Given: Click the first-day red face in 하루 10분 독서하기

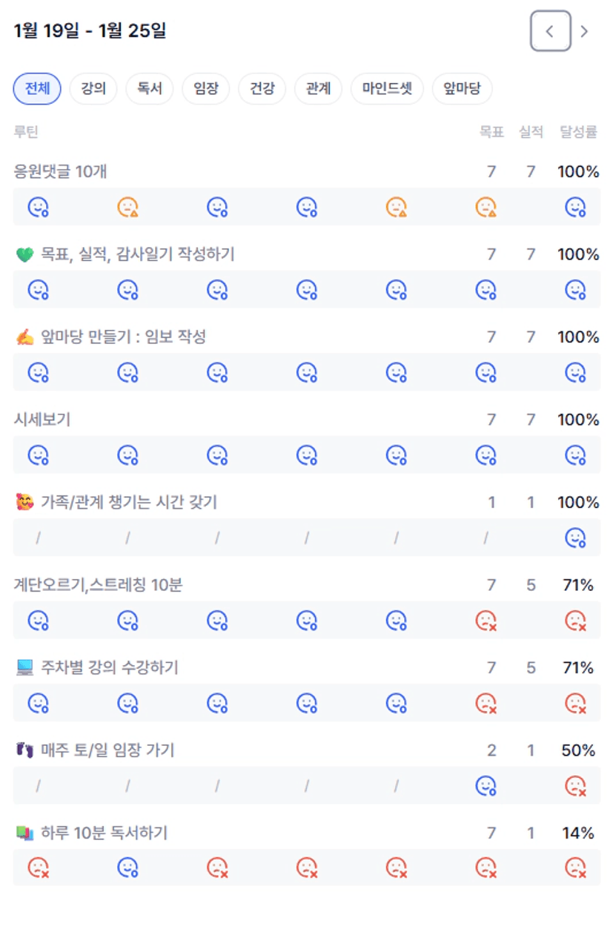Looking at the screenshot, I should click(x=38, y=867).
